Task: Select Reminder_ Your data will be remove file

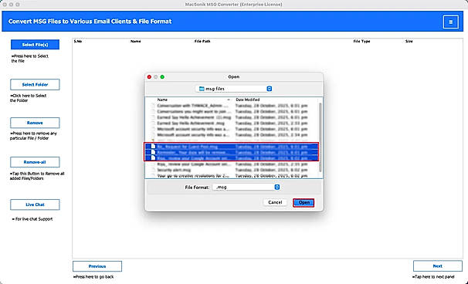Action: (x=232, y=153)
